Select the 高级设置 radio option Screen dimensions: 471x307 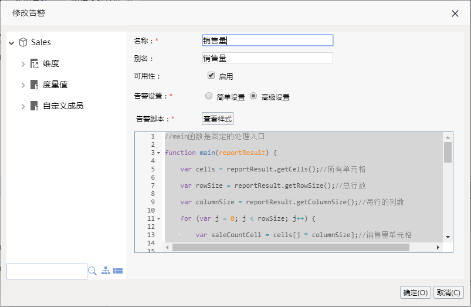(253, 96)
